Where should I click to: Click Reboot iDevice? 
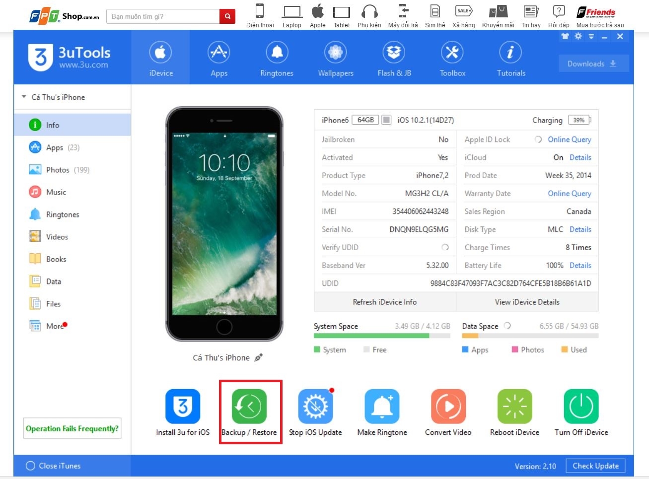coord(514,406)
